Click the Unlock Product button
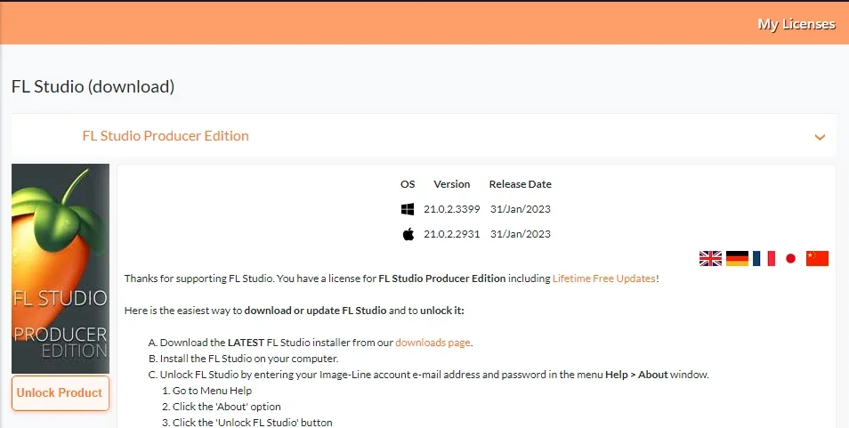The image size is (849, 428). coord(61,392)
